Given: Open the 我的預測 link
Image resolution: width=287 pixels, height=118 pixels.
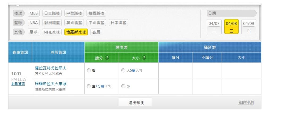Looking at the screenshot, I should pyautogui.click(x=246, y=102).
